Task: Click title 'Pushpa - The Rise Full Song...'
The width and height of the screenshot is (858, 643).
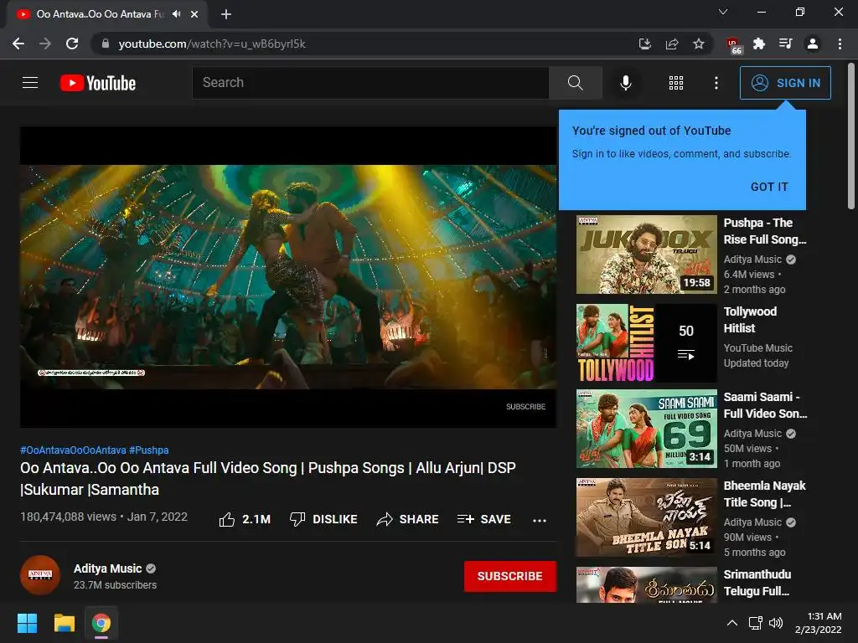Action: pyautogui.click(x=765, y=231)
